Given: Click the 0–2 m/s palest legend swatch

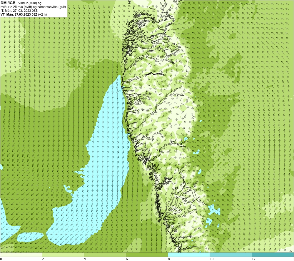Looking at the screenshot, I should [x=21, y=255].
